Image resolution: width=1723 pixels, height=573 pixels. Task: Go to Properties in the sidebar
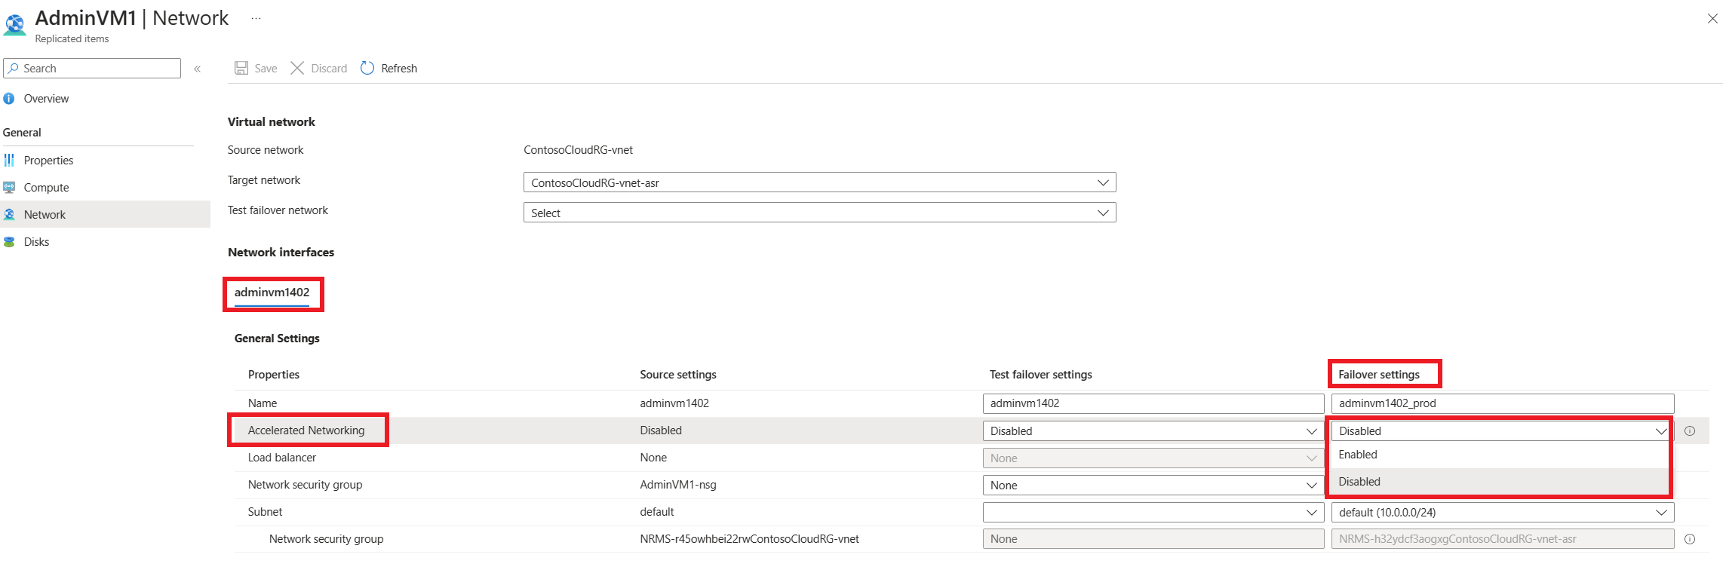pos(48,161)
